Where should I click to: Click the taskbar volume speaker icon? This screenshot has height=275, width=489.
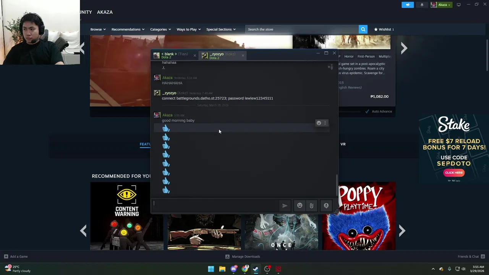[x=463, y=269]
